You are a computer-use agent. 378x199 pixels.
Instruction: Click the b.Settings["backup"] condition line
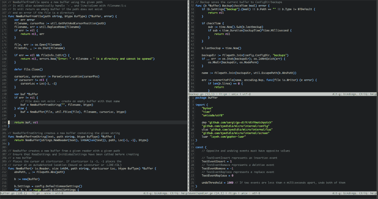pyautogui.click(x=258, y=9)
